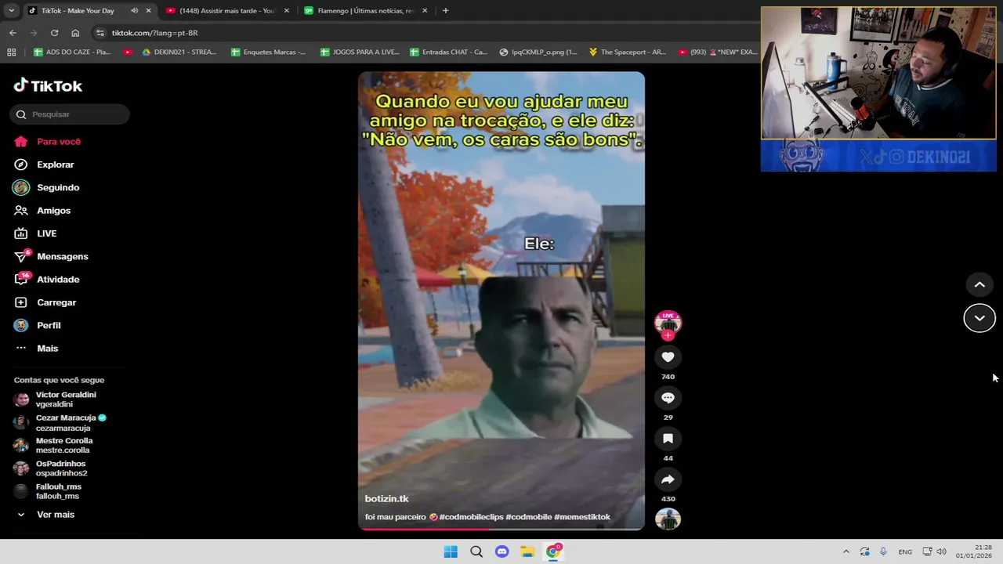The height and width of the screenshot is (564, 1003).
Task: Open Cezar Maracuja's account
Action: pos(60,422)
